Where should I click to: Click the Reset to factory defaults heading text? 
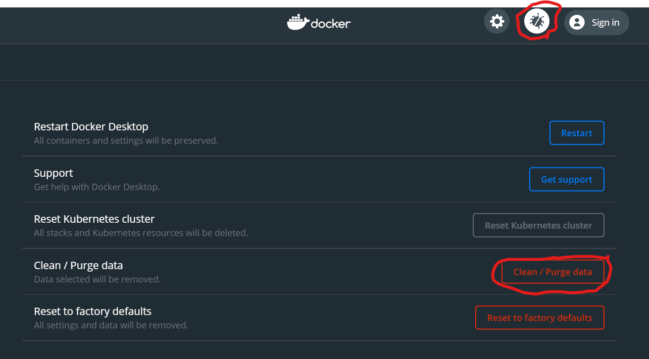click(x=92, y=311)
